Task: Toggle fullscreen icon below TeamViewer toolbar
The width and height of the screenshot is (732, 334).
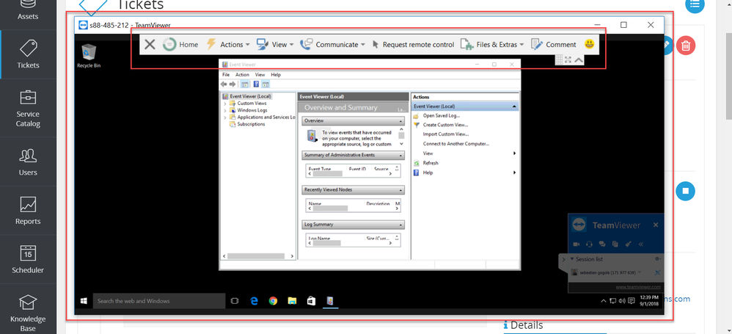Action: (568, 59)
